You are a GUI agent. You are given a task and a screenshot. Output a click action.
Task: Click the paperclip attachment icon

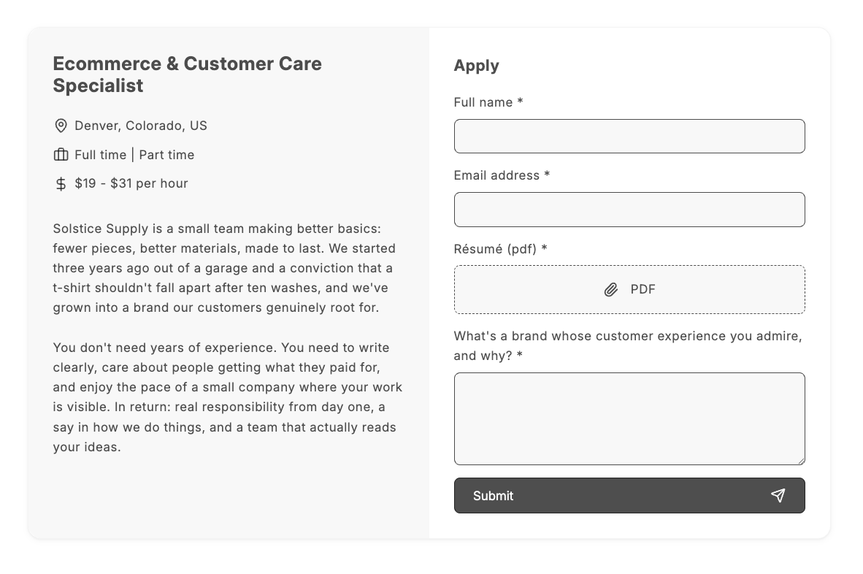[611, 289]
